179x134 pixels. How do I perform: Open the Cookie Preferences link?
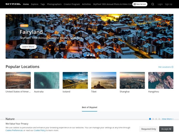click(x=14, y=130)
